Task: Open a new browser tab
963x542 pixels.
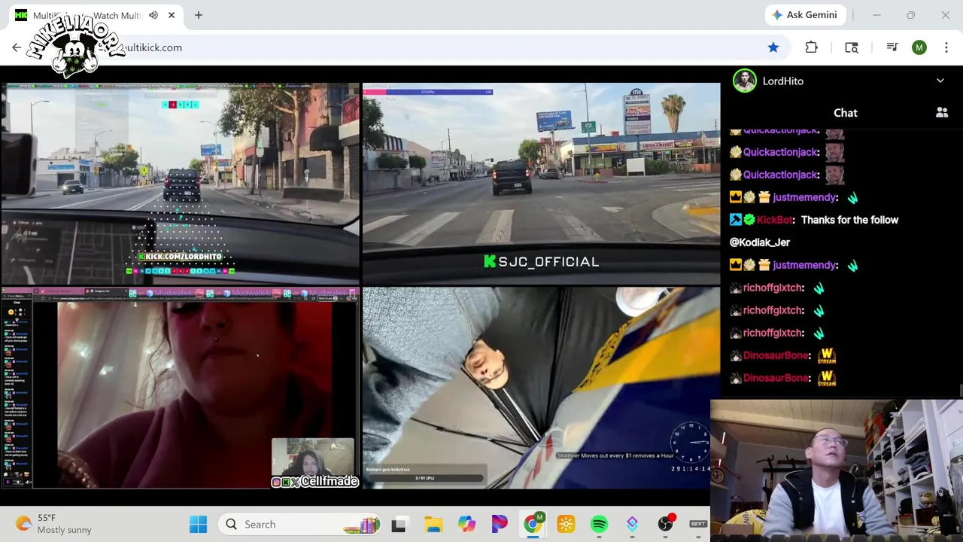Action: [199, 15]
